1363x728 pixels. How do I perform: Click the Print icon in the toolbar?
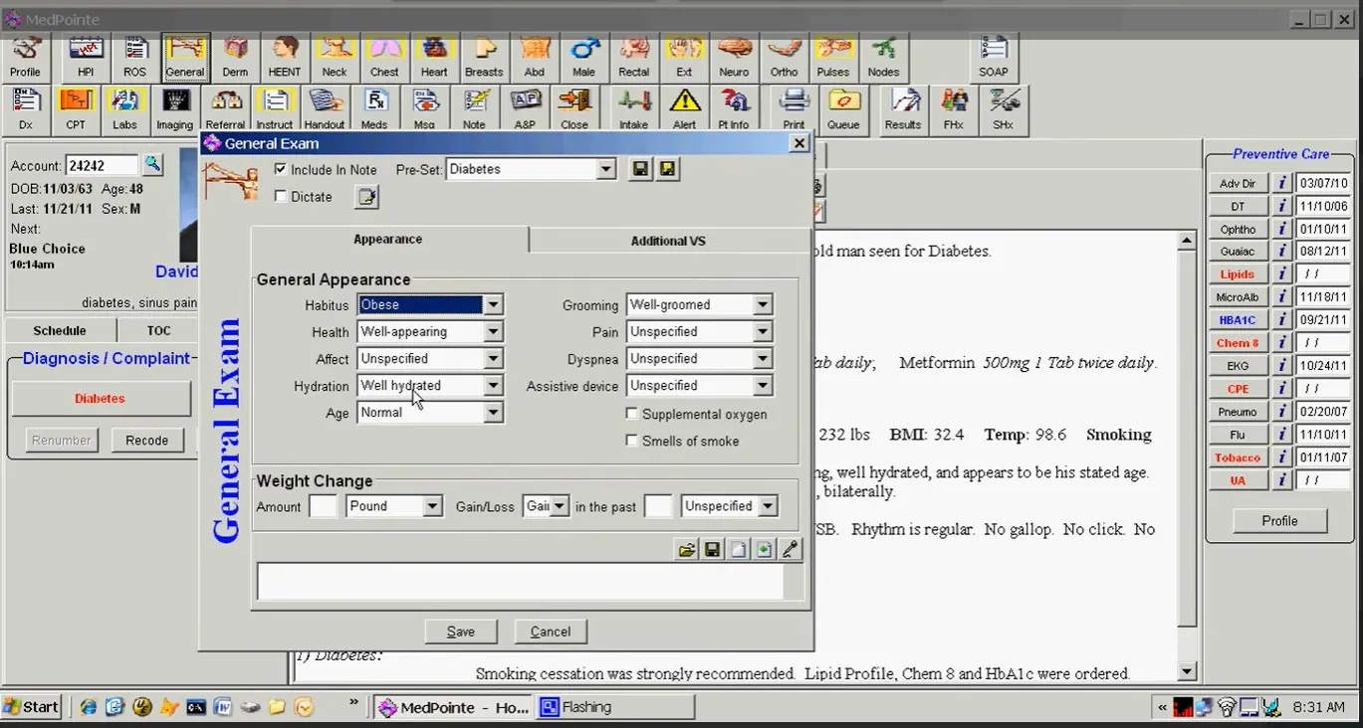(x=794, y=109)
